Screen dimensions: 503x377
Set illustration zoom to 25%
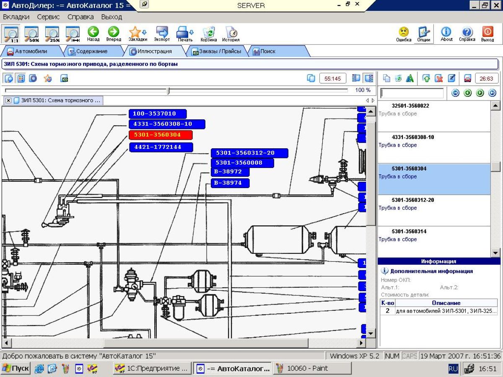(x=52, y=34)
